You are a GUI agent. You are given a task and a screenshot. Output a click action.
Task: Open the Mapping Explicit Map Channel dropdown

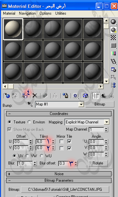coord(87,122)
